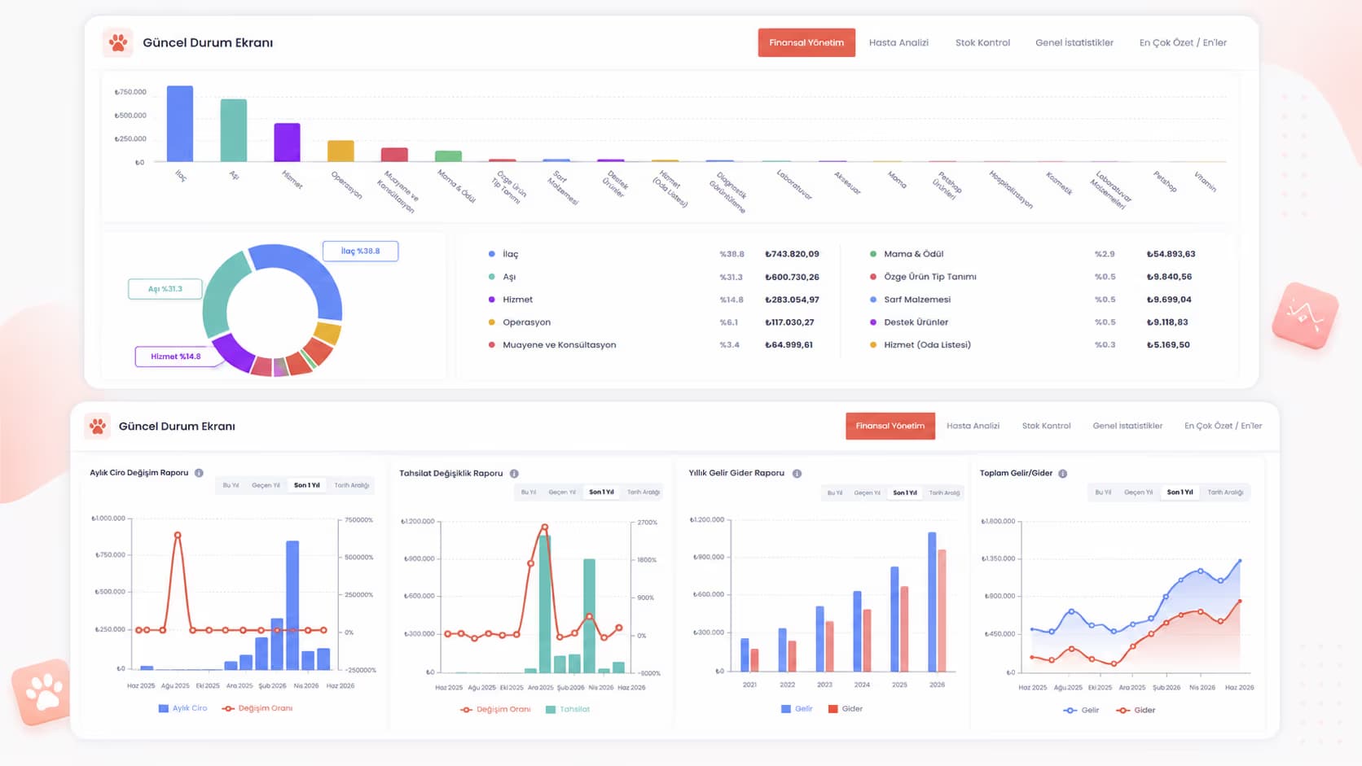
Task: Click the yellow dot next to Operasyon legend row
Action: 491,322
